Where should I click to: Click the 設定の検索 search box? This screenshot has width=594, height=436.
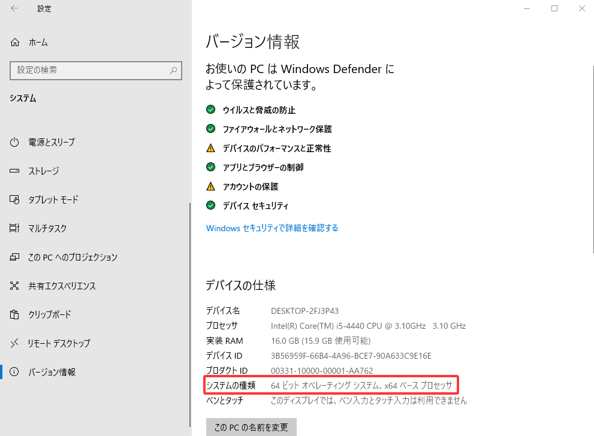pos(96,70)
